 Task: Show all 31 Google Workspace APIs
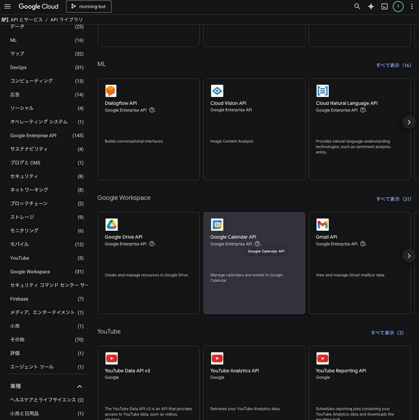393,199
